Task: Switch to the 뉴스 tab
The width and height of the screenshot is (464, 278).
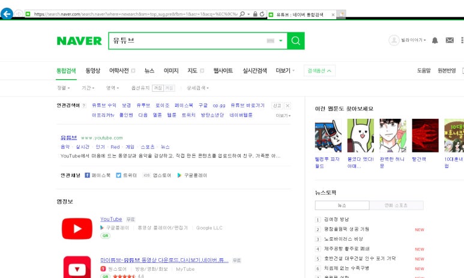Action: coord(149,70)
